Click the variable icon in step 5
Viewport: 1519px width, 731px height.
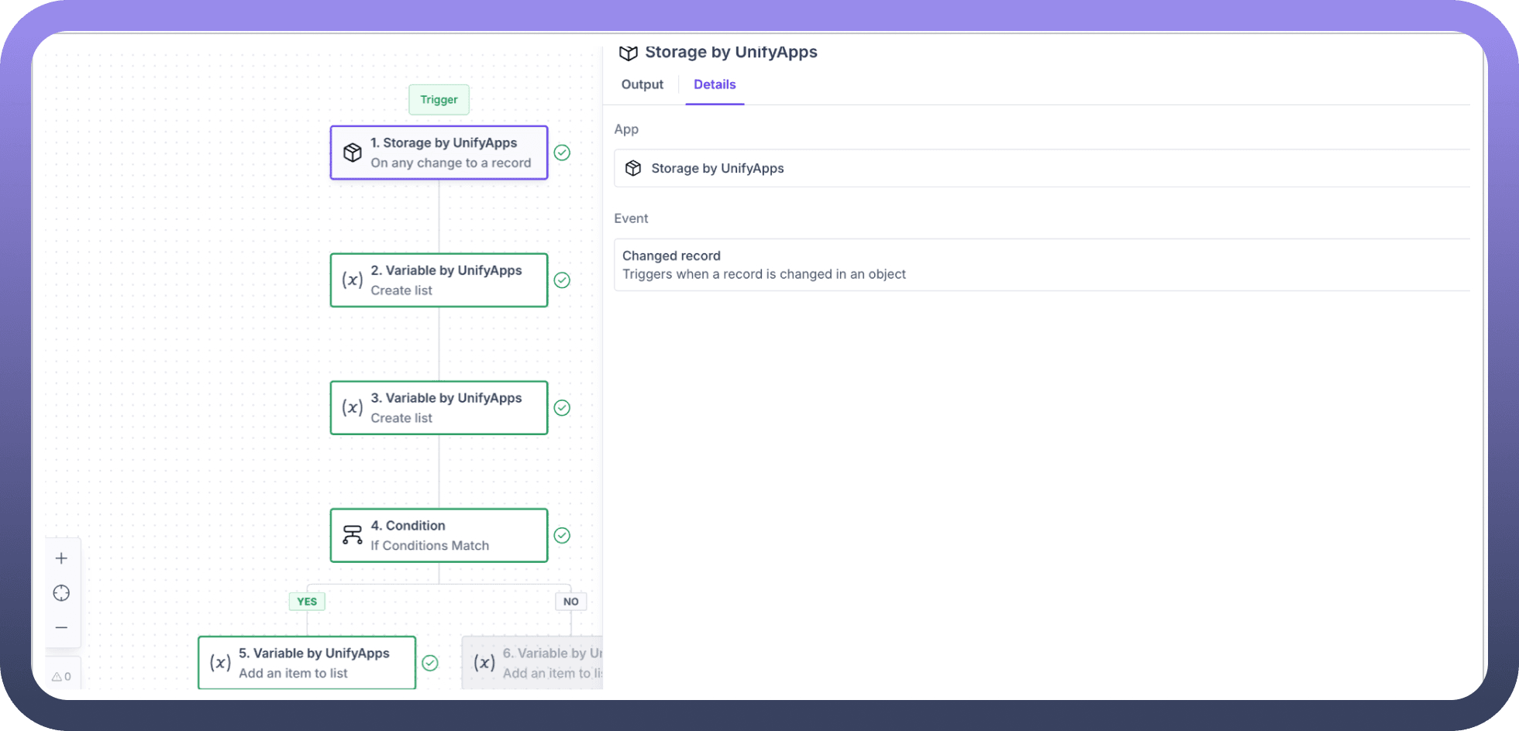221,663
